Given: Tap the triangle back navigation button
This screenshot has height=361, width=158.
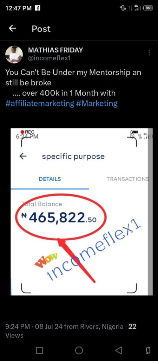Looking at the screenshot, I should (118, 350).
